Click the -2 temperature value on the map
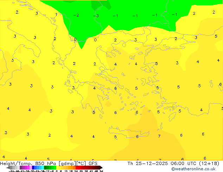Image resolution: width=223 pixels, height=172 pixels. (76, 15)
